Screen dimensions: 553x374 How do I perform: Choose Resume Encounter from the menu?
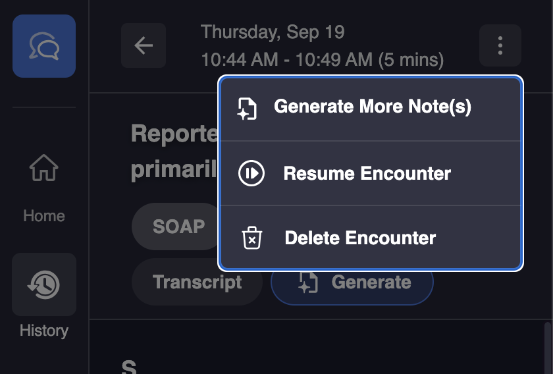[367, 174]
